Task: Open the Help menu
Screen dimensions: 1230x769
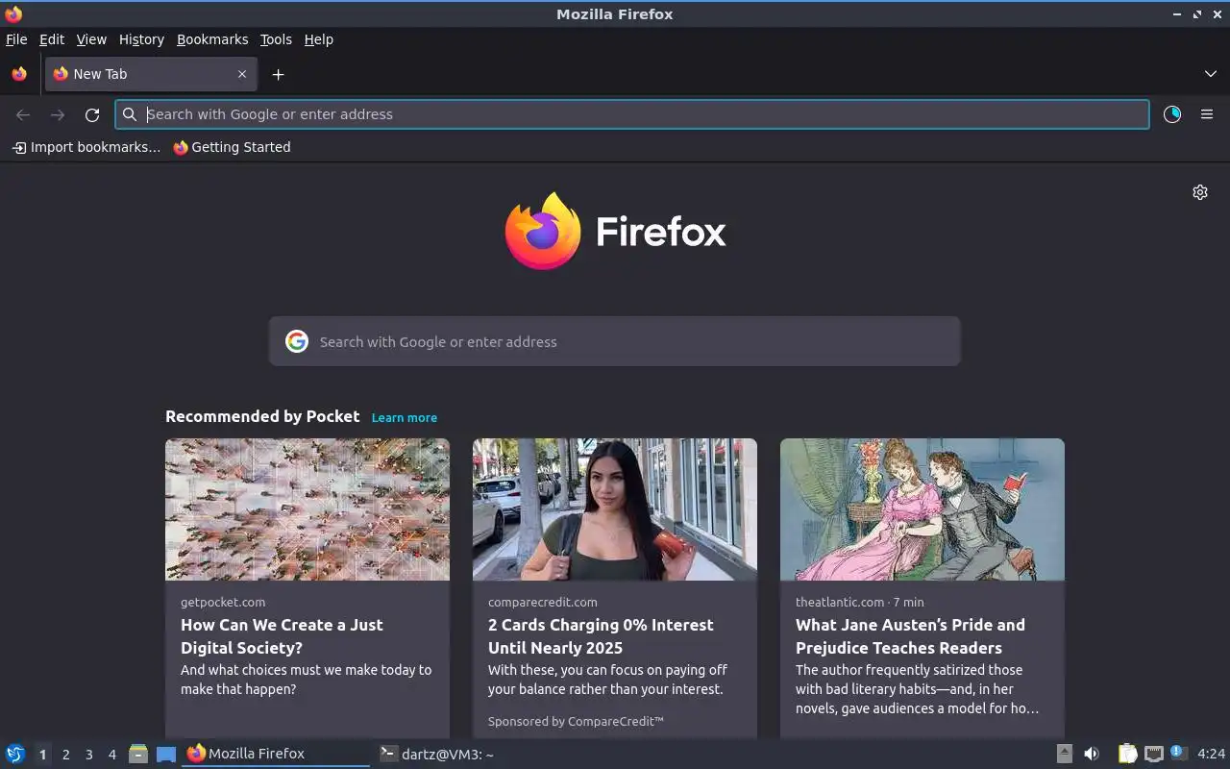Action: [x=319, y=39]
